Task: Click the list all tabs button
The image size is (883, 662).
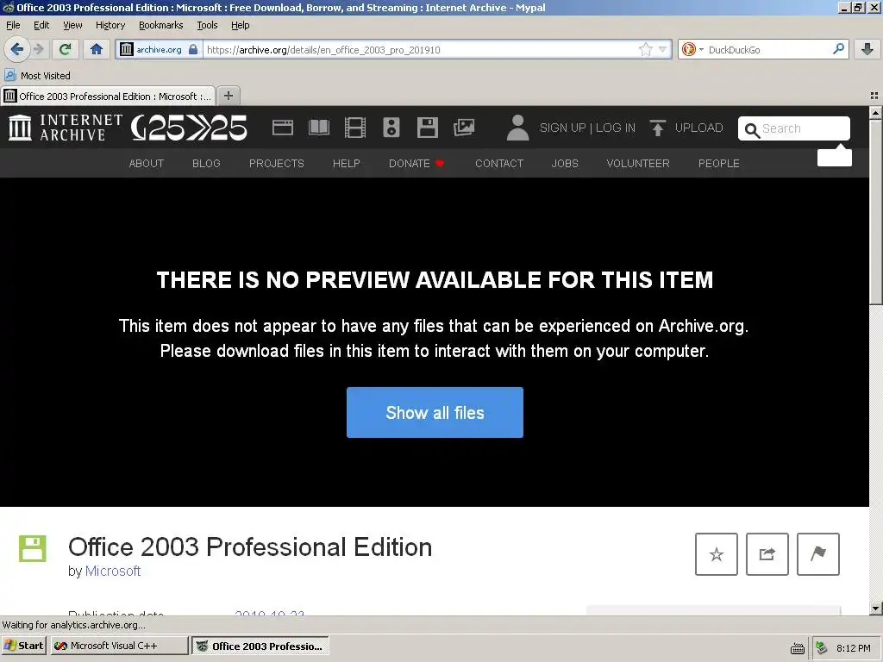Action: [x=874, y=96]
